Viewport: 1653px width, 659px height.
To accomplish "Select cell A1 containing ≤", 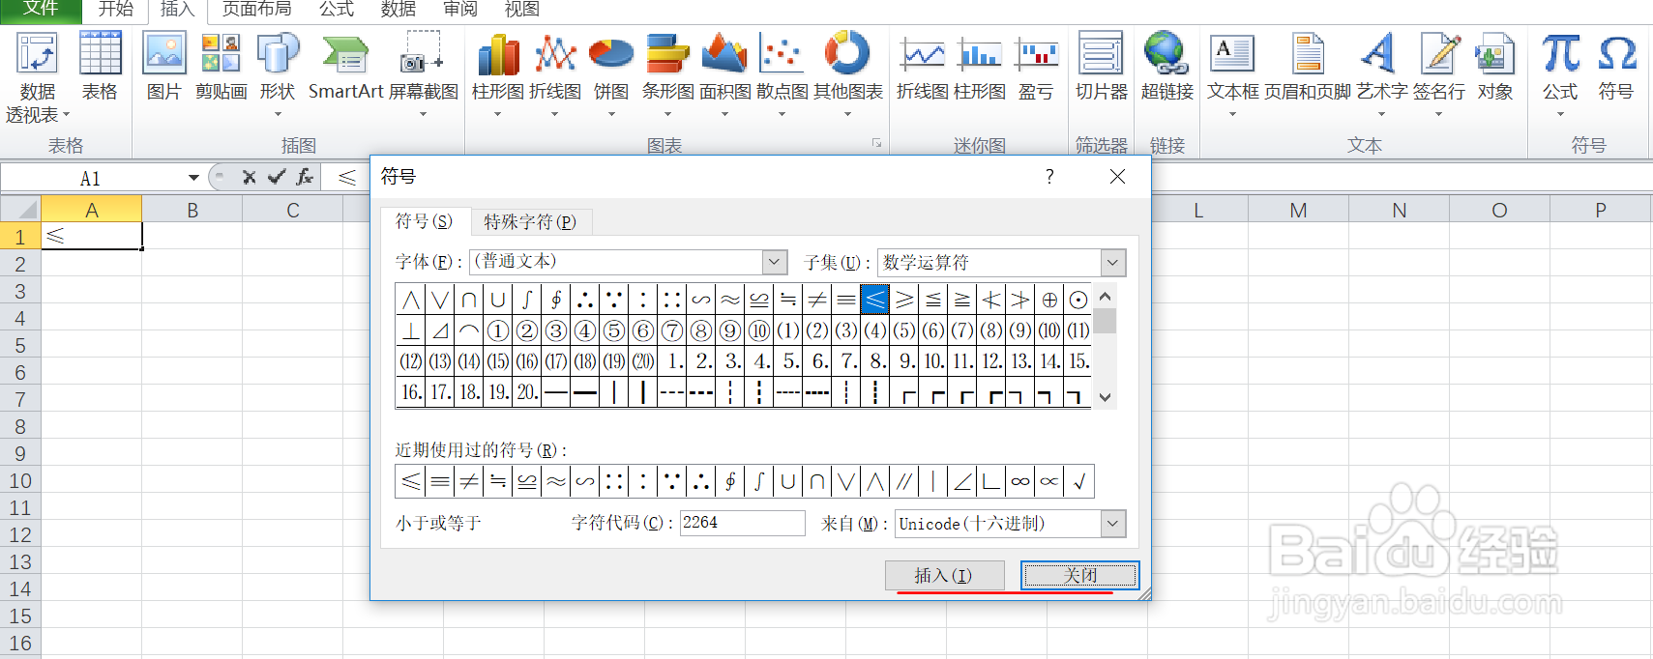I will (92, 236).
